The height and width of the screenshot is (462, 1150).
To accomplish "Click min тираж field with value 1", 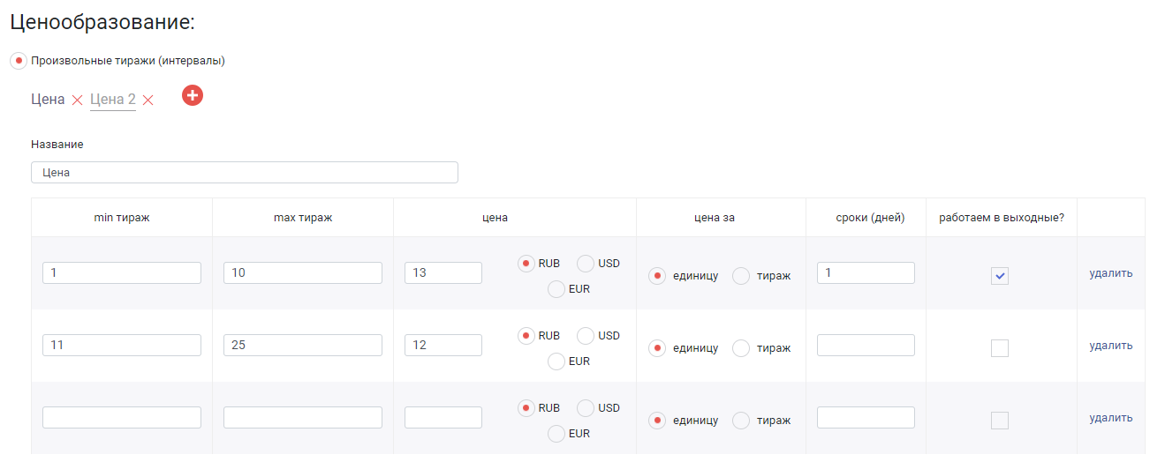I will (x=122, y=273).
